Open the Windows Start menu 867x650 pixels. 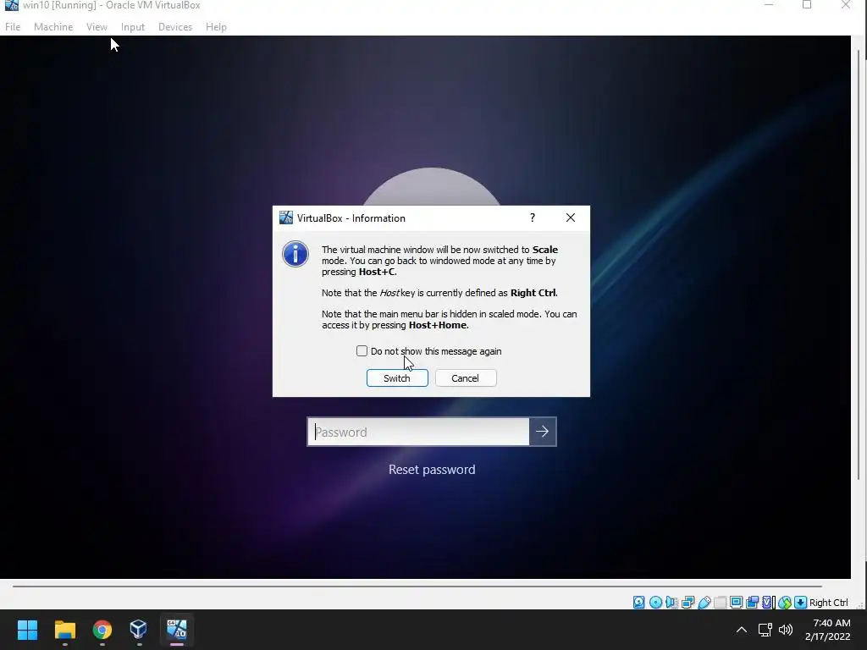(x=27, y=630)
